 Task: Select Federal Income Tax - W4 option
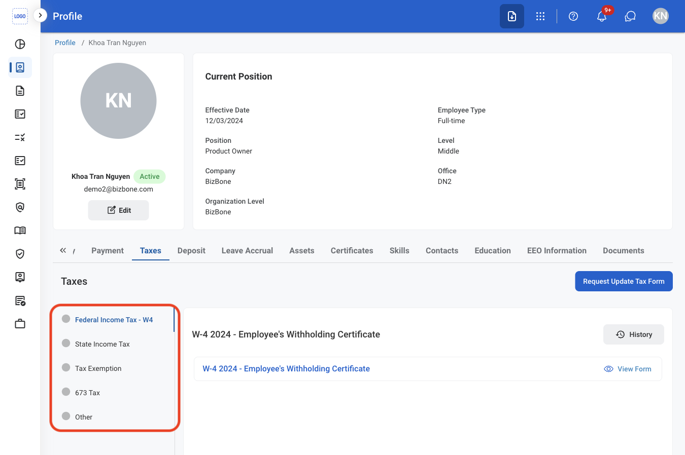tap(113, 320)
